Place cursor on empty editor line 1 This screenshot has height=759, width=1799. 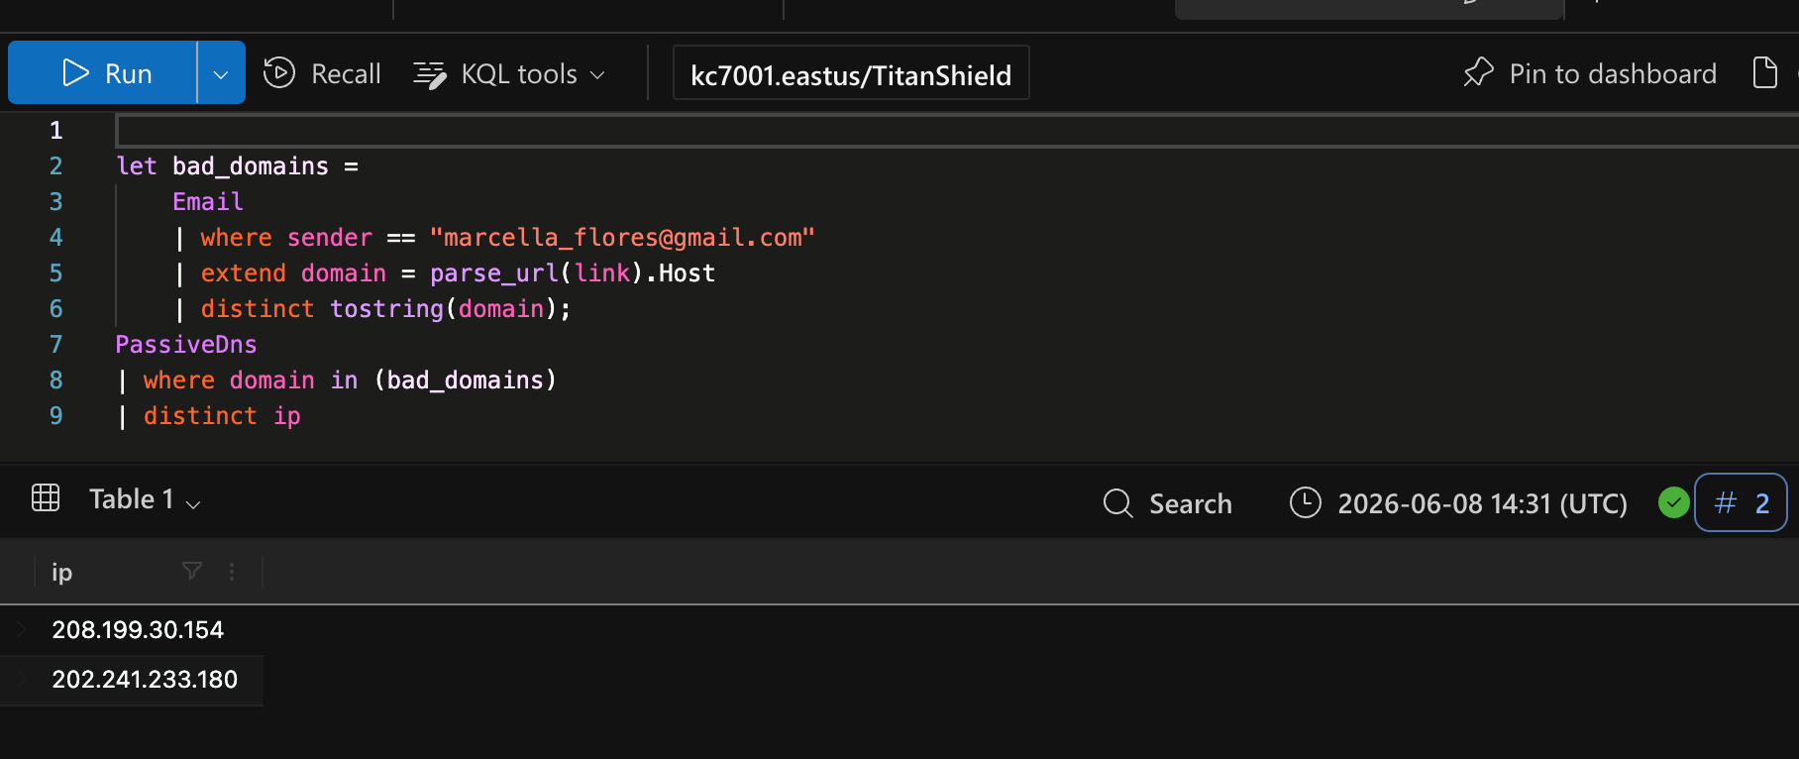[x=957, y=131]
